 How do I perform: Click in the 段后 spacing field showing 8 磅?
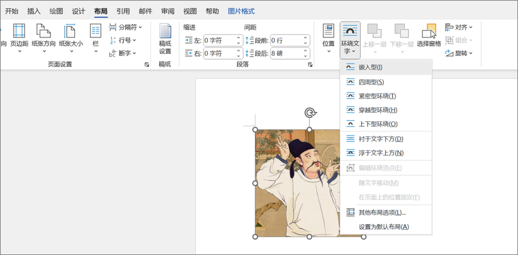coord(286,53)
